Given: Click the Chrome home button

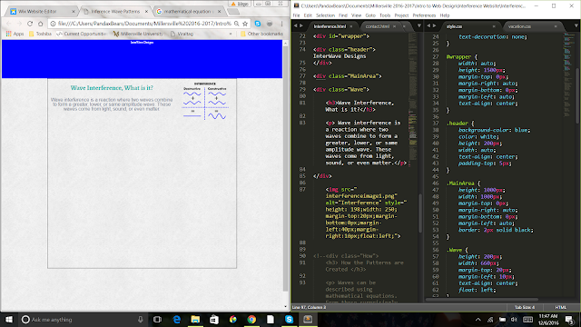Looking at the screenshot, I should [40, 24].
